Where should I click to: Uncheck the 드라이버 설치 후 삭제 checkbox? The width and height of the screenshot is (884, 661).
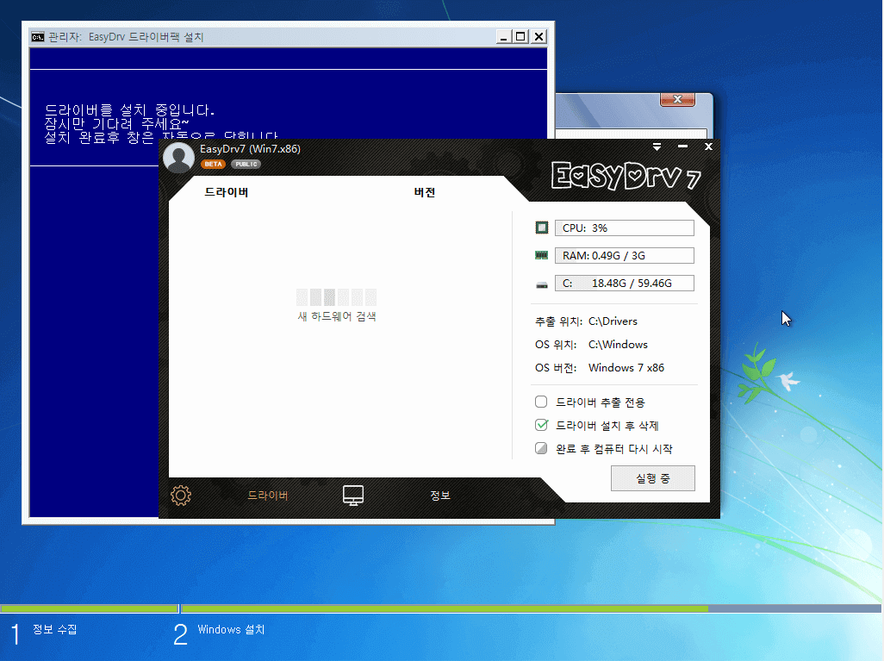point(541,425)
